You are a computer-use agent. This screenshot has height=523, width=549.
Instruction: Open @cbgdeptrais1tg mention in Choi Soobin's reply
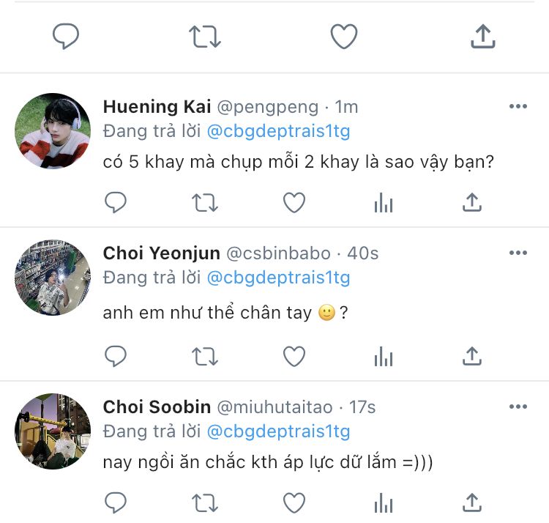(278, 431)
